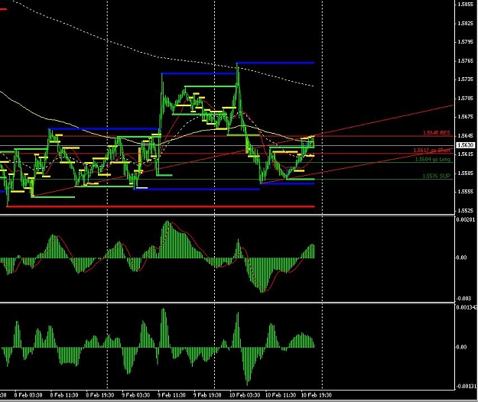Click price axis value 1.5585
This screenshot has width=478, height=402.
click(466, 173)
